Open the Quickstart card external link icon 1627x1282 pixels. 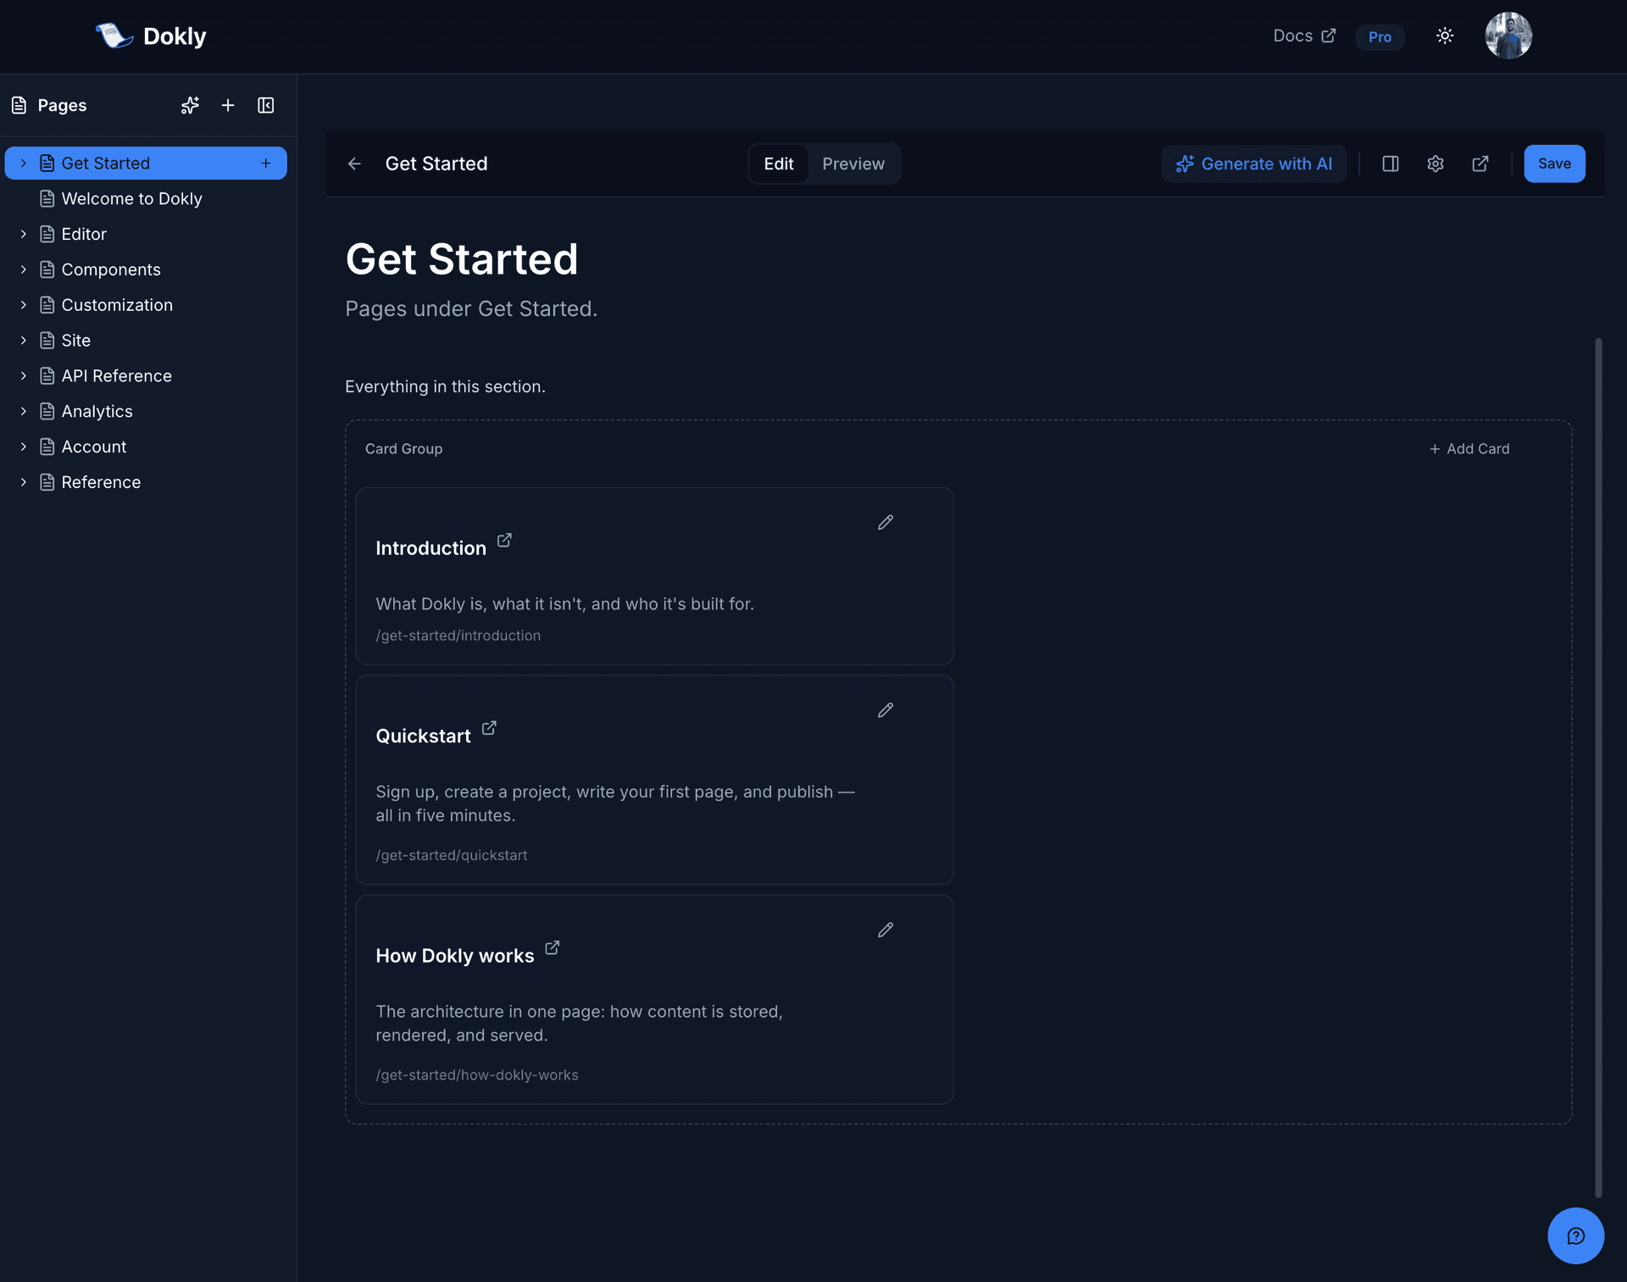[489, 728]
